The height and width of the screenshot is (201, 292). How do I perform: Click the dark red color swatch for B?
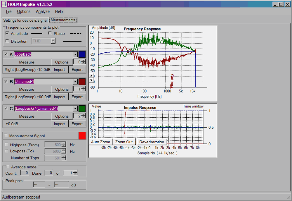[x=82, y=82]
